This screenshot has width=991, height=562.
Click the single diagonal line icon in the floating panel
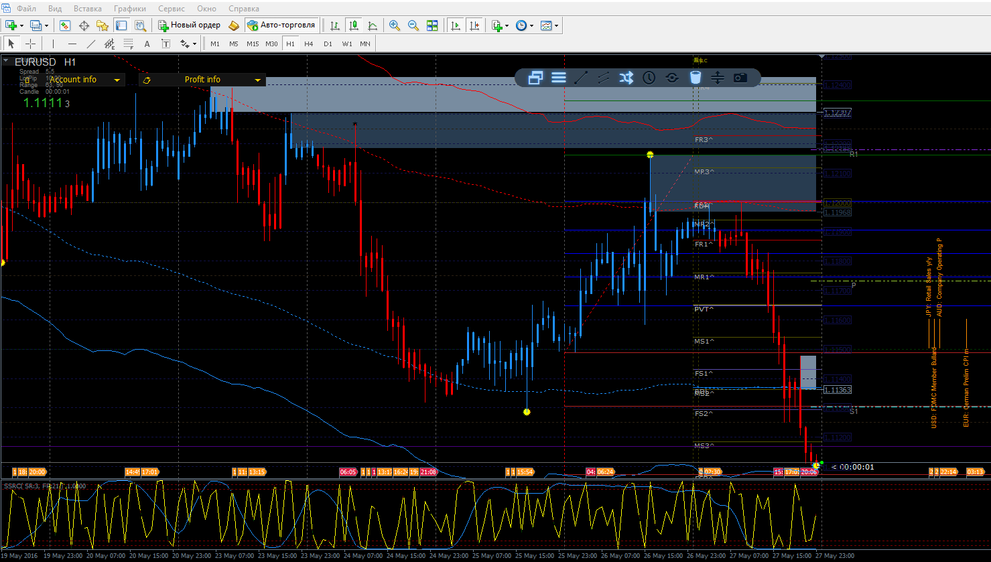click(581, 78)
